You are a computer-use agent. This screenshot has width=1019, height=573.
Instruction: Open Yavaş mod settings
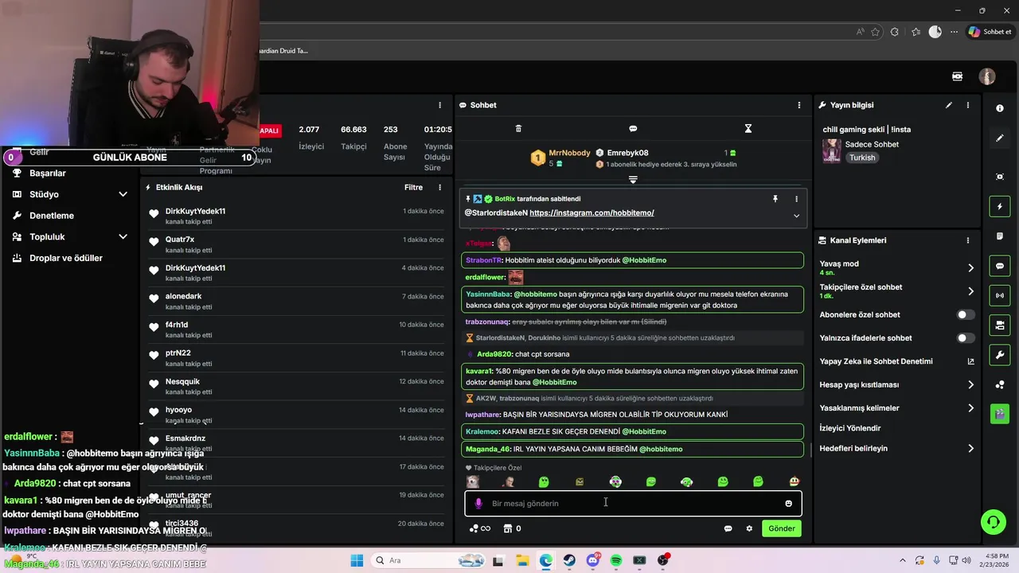[x=896, y=268]
